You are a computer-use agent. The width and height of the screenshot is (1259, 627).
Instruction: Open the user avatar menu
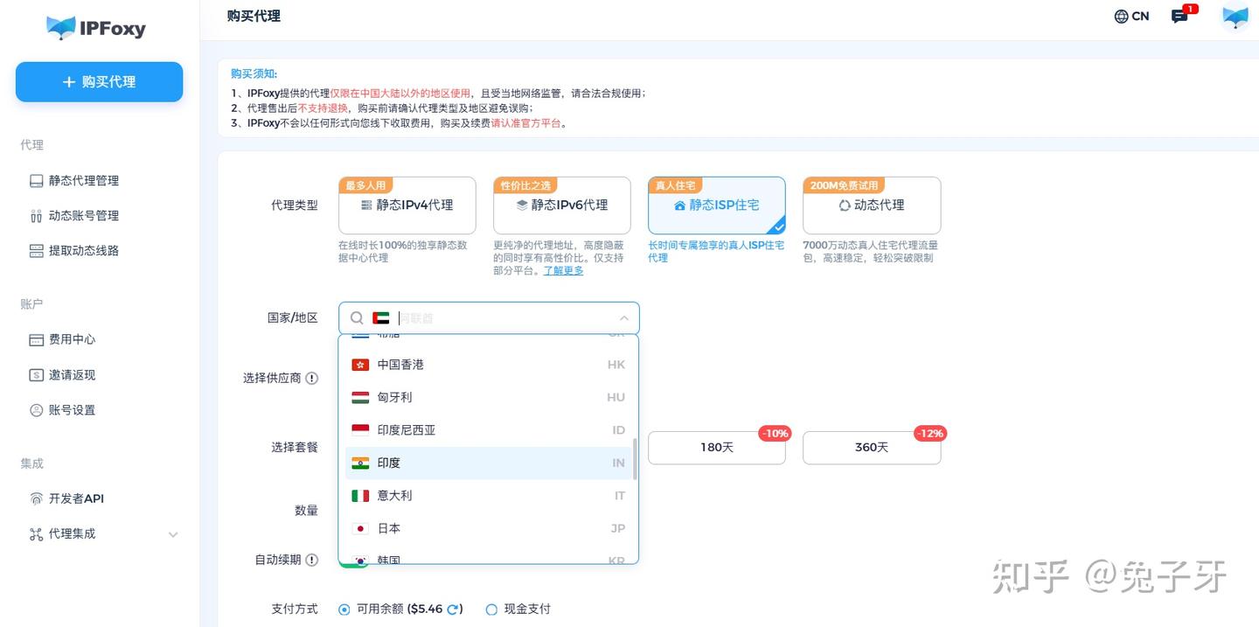(x=1235, y=17)
